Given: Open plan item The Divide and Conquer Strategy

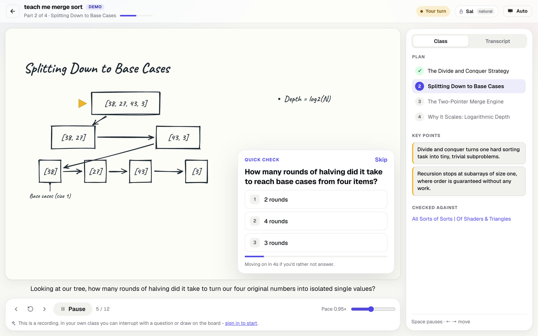Looking at the screenshot, I should pos(468,71).
